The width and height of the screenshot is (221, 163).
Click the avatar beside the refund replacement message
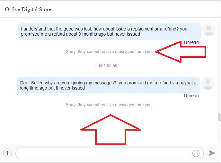pyautogui.click(x=209, y=30)
